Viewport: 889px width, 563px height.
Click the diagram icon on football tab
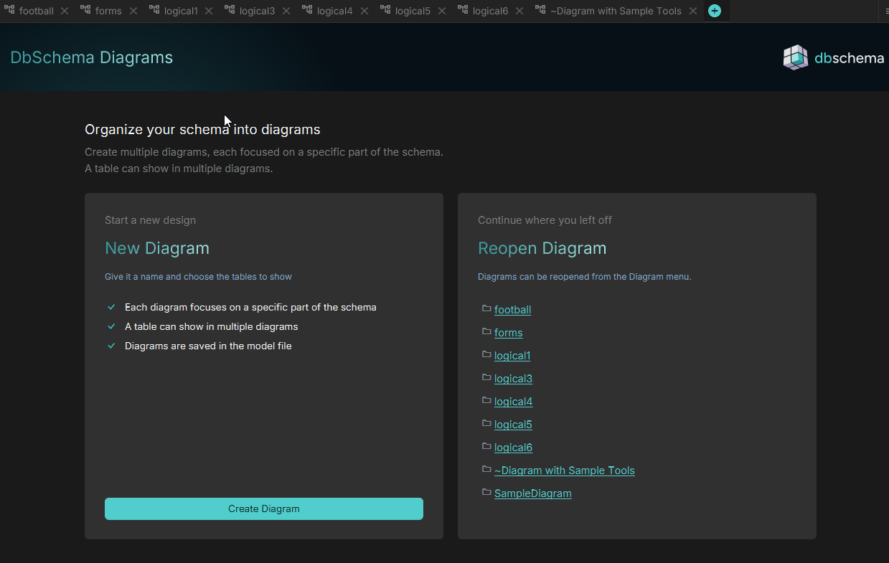pyautogui.click(x=9, y=10)
